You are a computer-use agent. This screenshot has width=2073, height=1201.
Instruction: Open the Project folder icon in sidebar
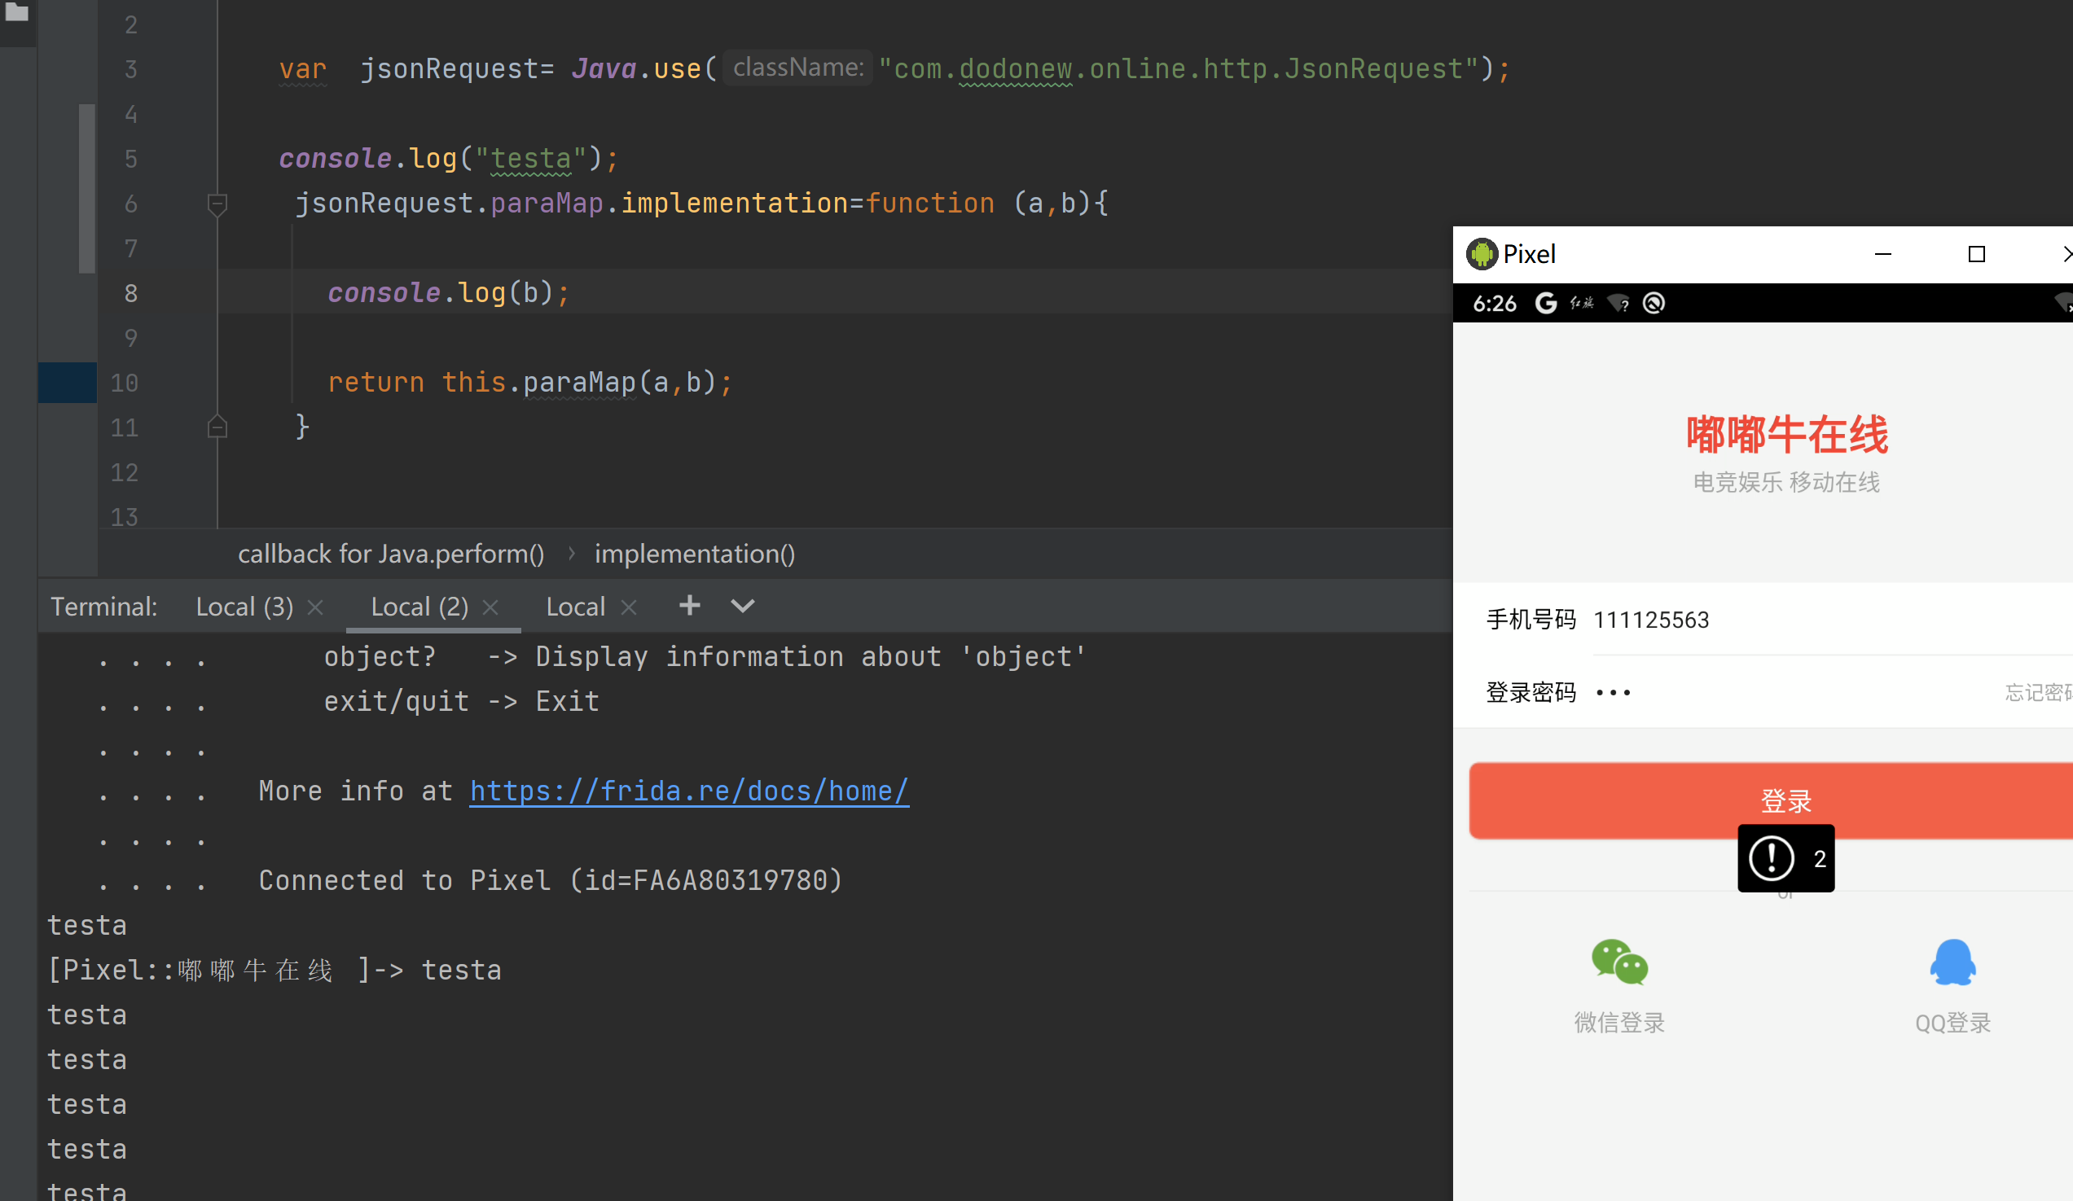pos(16,11)
